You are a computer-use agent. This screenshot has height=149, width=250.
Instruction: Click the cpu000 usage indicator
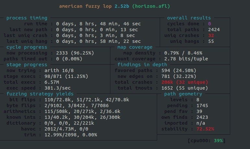(x=206, y=141)
